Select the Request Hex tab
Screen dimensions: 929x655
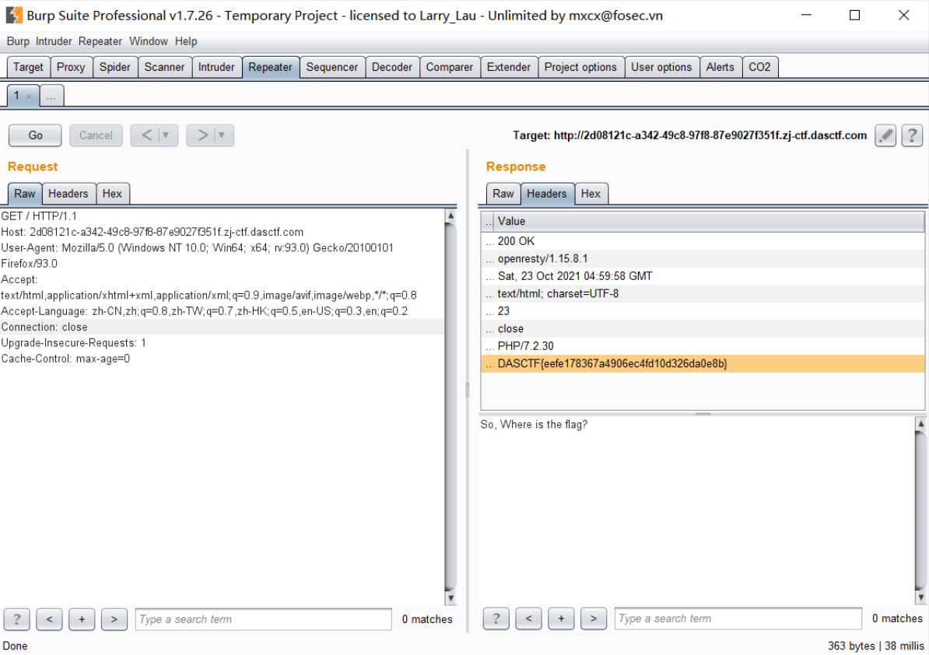[112, 194]
